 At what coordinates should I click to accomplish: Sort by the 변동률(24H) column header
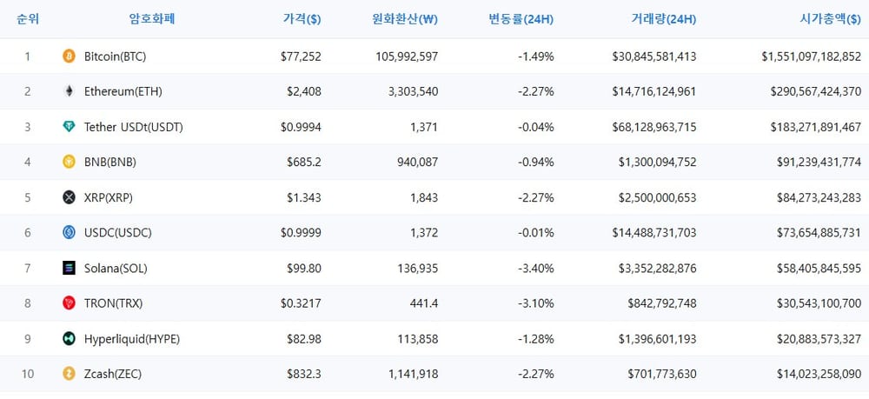pyautogui.click(x=521, y=19)
